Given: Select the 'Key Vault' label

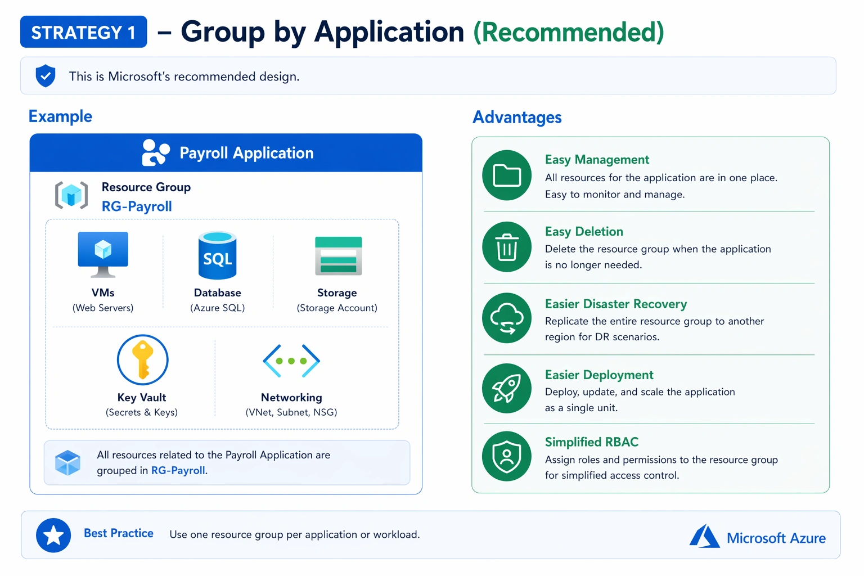Looking at the screenshot, I should point(142,398).
